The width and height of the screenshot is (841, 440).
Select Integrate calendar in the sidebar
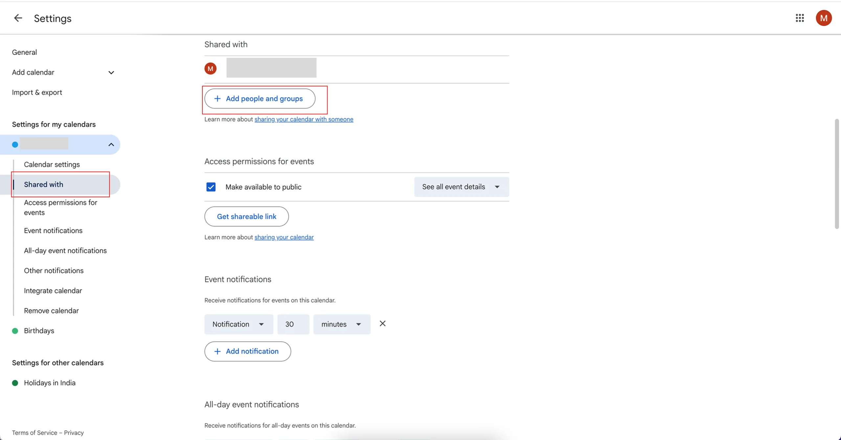[x=53, y=291]
